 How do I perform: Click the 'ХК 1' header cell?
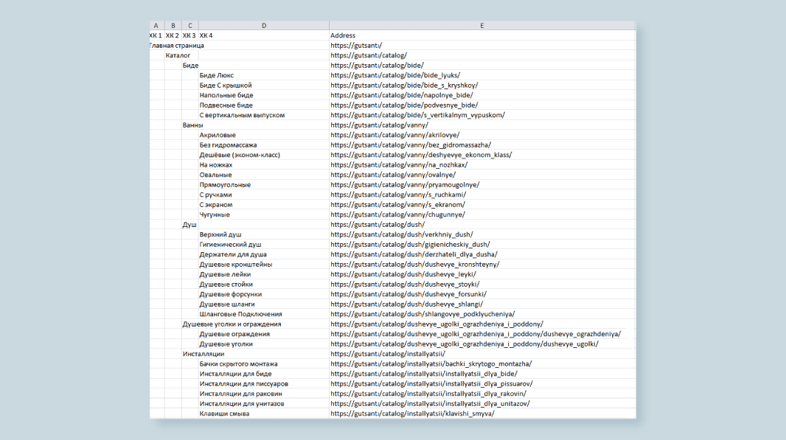[x=156, y=35]
